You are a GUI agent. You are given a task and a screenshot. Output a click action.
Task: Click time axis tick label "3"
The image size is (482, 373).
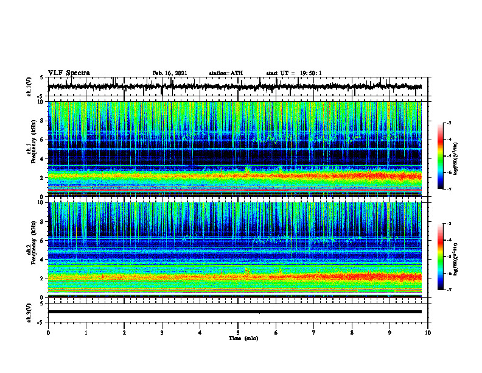[x=162, y=333]
